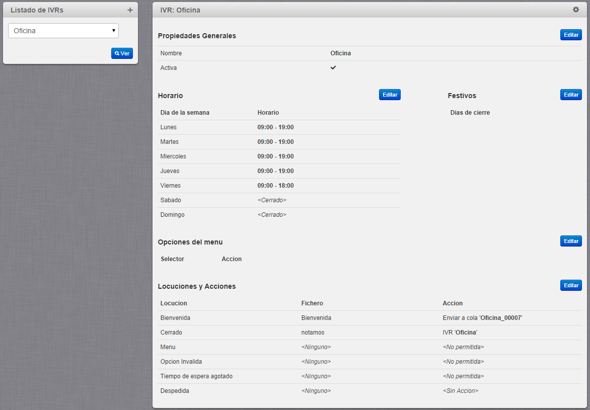Click the Despedida Sin Accion value
This screenshot has height=410, width=590.
coord(460,391)
